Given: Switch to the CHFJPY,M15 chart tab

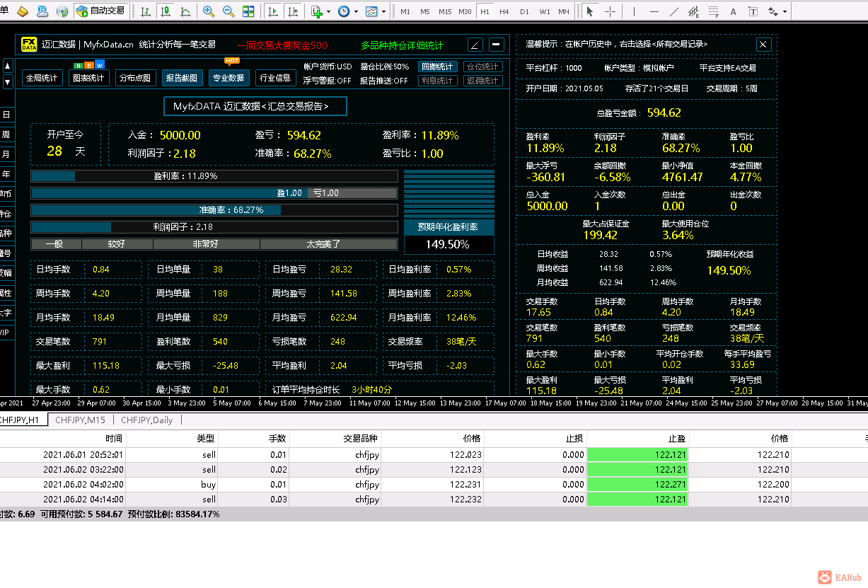Looking at the screenshot, I should [x=80, y=420].
